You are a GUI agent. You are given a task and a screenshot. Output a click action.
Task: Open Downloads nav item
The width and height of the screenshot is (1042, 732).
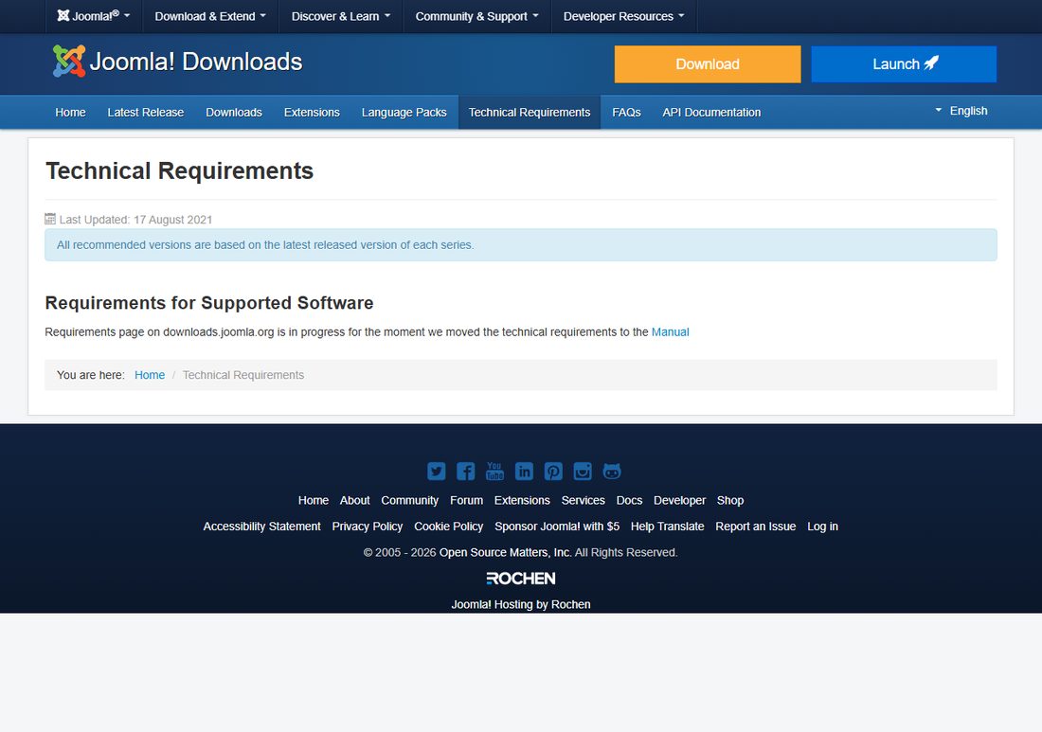234,113
